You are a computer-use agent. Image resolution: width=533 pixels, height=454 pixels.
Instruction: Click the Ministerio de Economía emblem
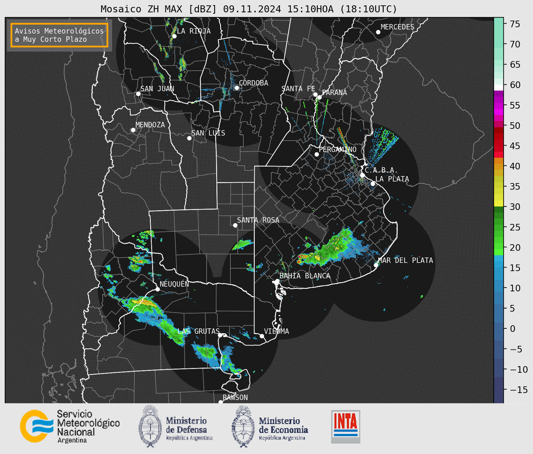(243, 426)
